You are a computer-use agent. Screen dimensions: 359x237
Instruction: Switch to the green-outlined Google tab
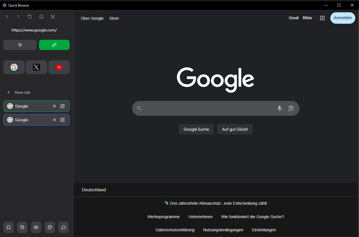(x=36, y=106)
